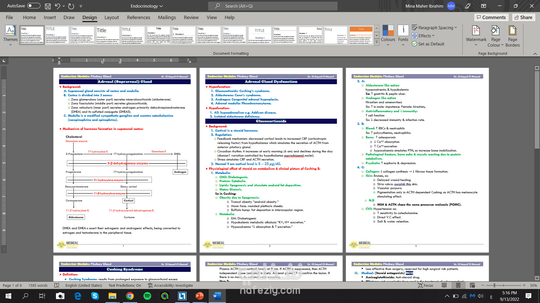
Task: Click Microsoft Edge taskbar icon
Action: 78,296
